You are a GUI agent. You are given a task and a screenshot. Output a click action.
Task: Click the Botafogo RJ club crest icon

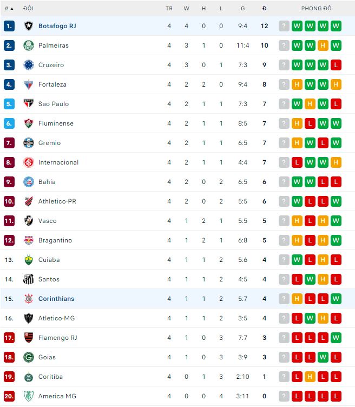[28, 26]
